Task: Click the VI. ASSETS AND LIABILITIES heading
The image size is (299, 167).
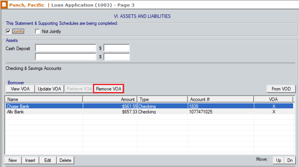Action: pyautogui.click(x=142, y=16)
